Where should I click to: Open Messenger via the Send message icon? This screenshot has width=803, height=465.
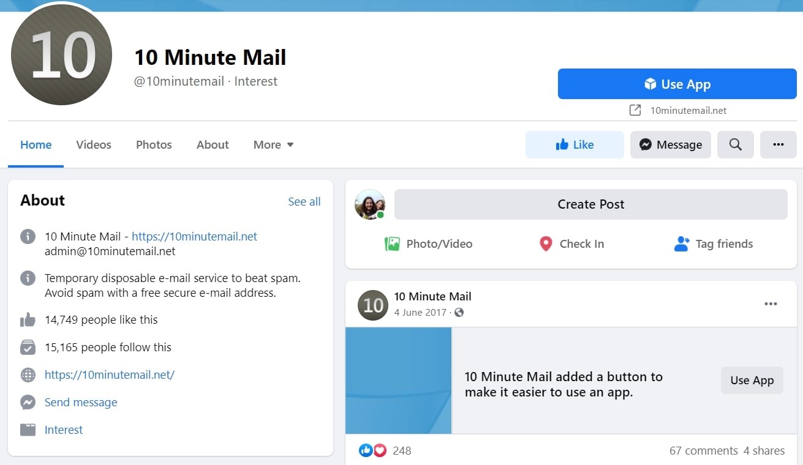coord(28,402)
